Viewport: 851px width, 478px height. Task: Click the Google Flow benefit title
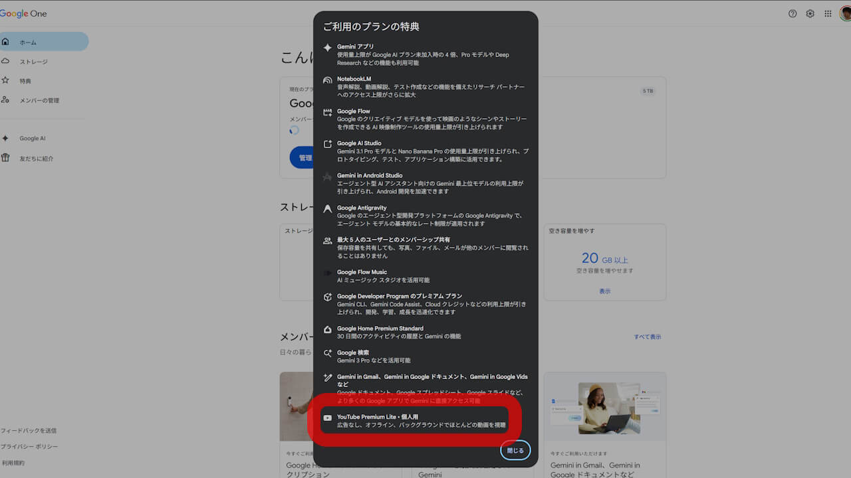tap(353, 111)
